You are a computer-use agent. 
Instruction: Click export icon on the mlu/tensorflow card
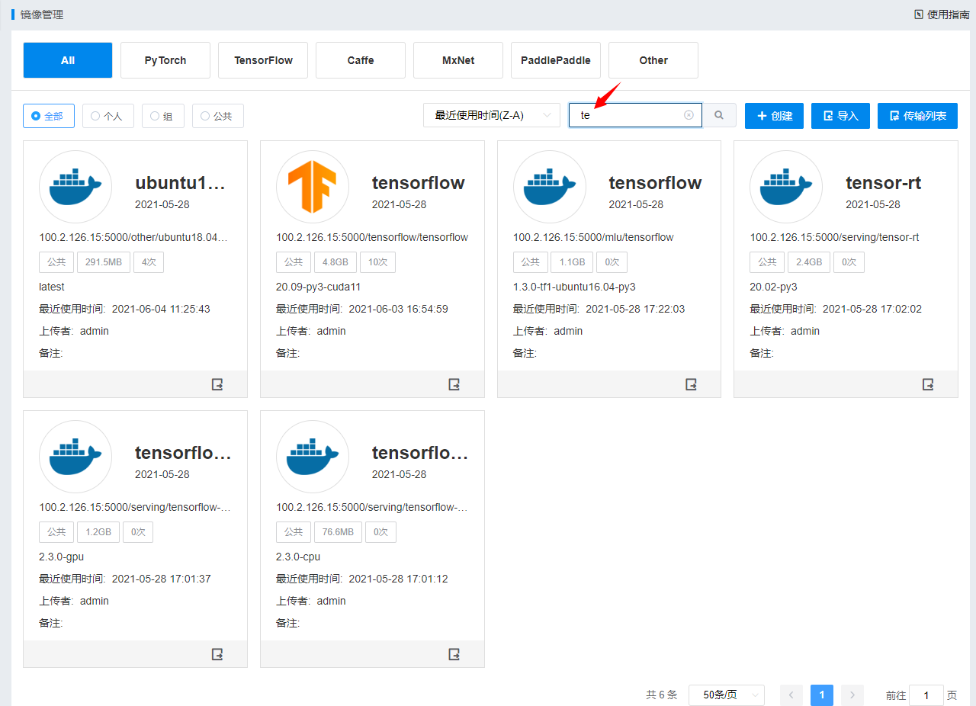point(691,384)
